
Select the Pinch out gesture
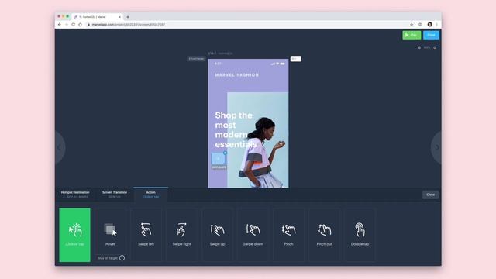324,235
